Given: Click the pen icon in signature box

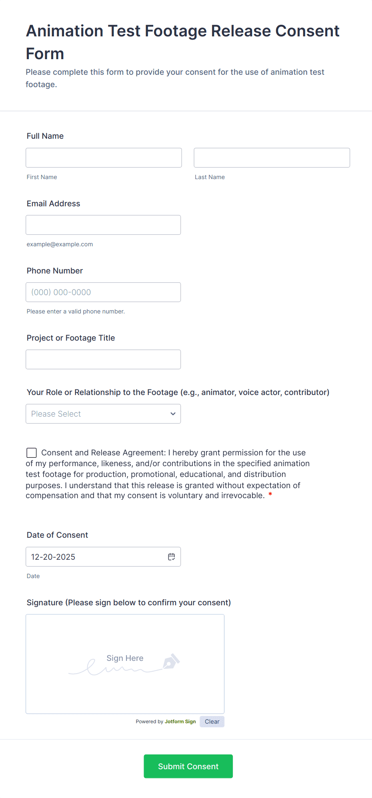Looking at the screenshot, I should click(x=171, y=662).
